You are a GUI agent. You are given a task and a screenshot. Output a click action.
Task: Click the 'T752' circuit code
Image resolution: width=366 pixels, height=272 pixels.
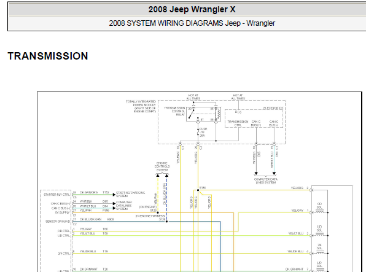click(x=106, y=192)
